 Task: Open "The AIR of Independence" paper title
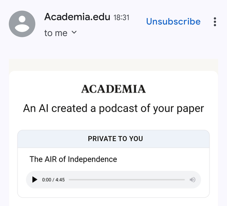[x=73, y=159]
